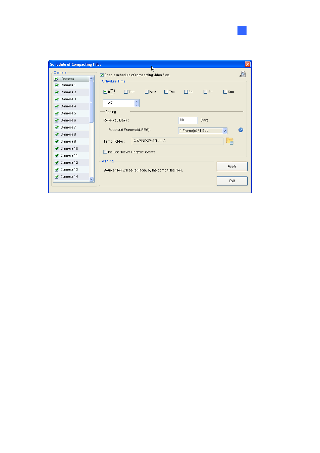Uncheck Camera 1 in the list
Viewport: 320px width, 453px height.
coord(57,86)
